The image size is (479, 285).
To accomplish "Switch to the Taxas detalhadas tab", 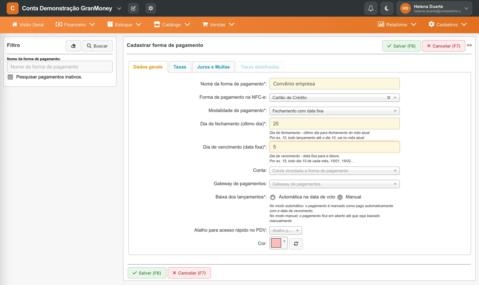I will click(x=260, y=67).
